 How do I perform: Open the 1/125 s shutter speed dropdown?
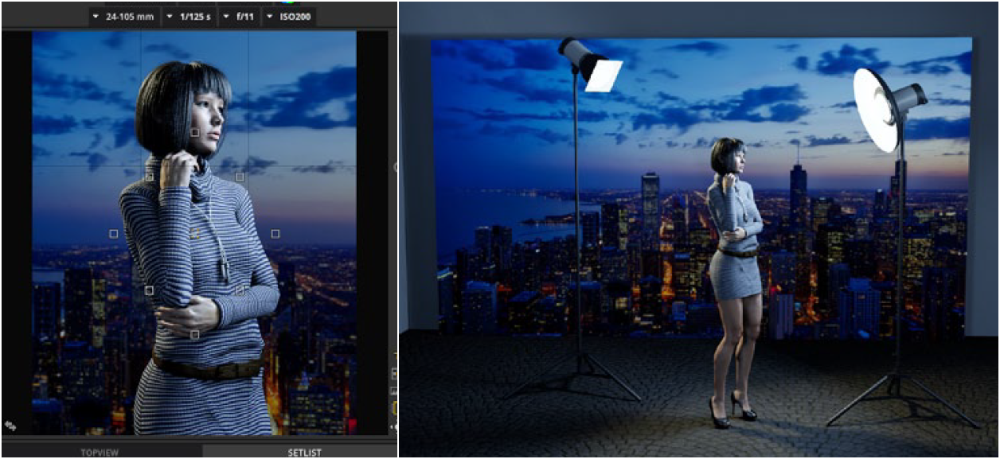(188, 17)
